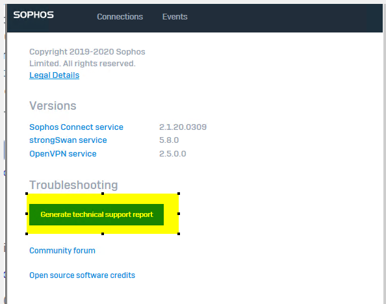Switch to the Events tab
Viewport: 386px width, 304px height.
pyautogui.click(x=175, y=16)
